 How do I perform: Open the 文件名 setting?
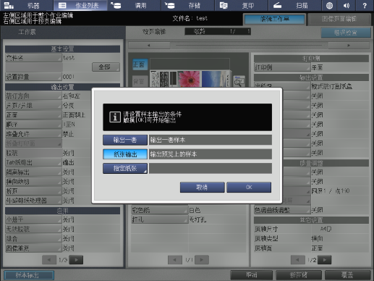point(33,58)
